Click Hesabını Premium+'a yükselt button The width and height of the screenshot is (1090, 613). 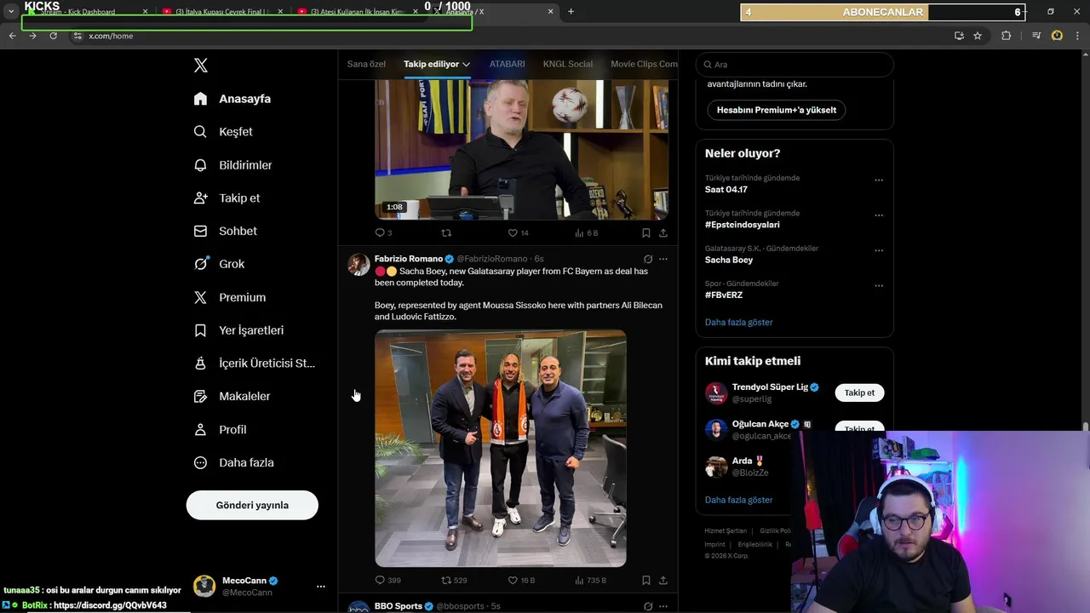pyautogui.click(x=777, y=110)
